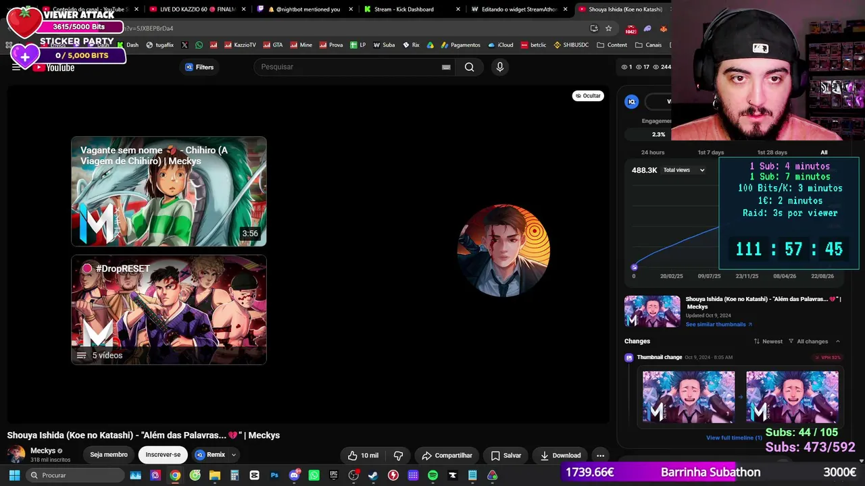
Task: Select the 24 hours range tab
Action: [653, 153]
